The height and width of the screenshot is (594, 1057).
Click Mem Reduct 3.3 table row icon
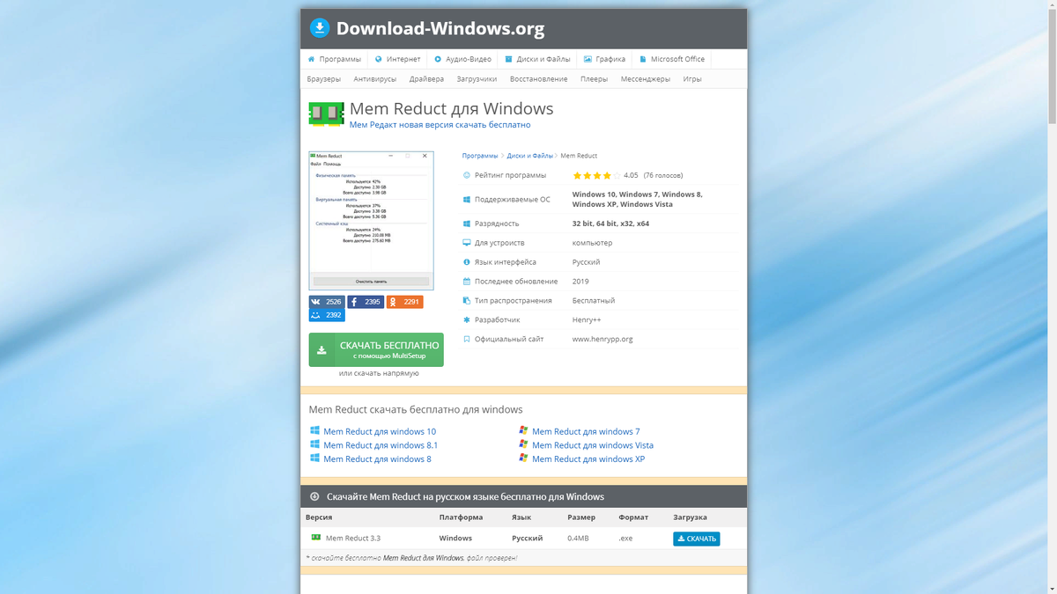coord(315,538)
